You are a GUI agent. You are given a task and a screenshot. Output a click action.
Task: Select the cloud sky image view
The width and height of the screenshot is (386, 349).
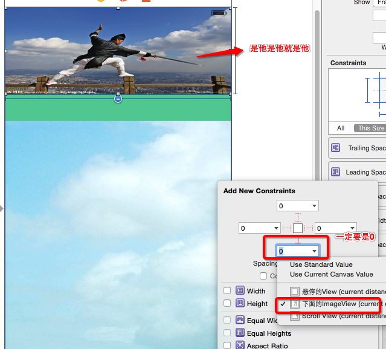pyautogui.click(x=118, y=234)
